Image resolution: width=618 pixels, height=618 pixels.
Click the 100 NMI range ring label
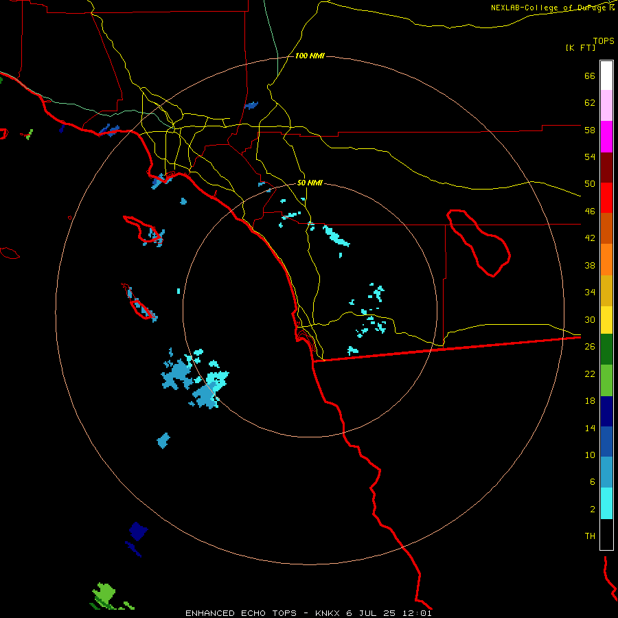(x=310, y=56)
